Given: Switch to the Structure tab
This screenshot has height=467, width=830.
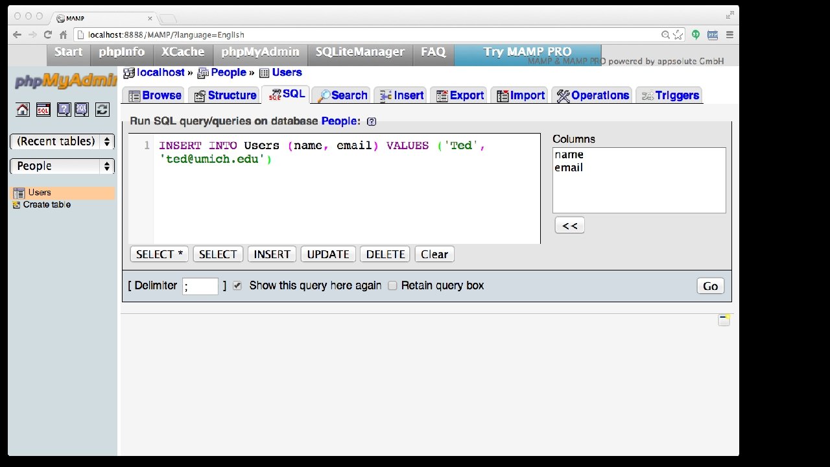Looking at the screenshot, I should tap(225, 95).
